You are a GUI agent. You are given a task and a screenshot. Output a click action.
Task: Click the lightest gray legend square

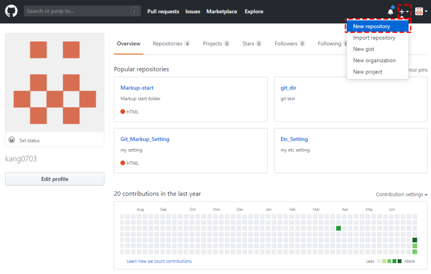pos(379,261)
